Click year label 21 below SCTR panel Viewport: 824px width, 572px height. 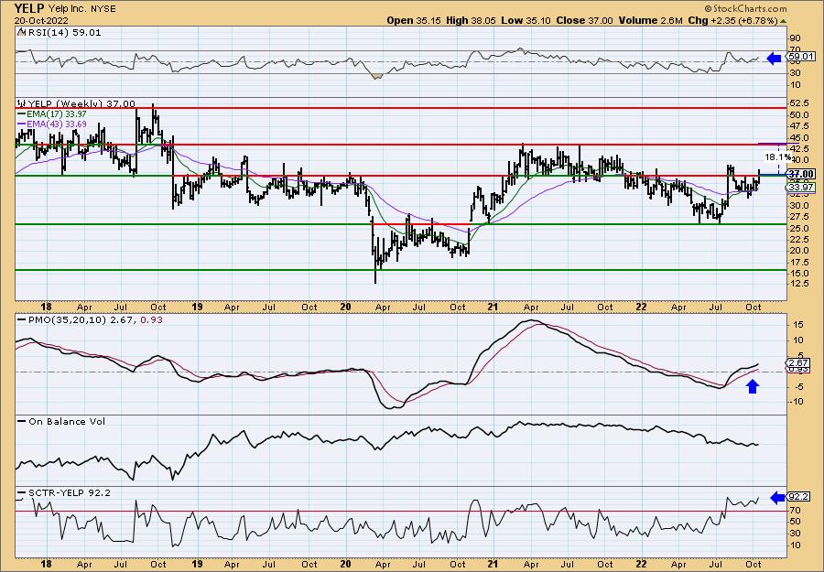point(493,564)
